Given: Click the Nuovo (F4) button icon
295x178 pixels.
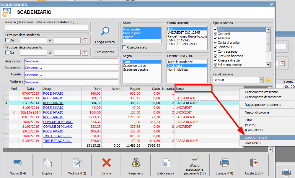Looking at the screenshot, I should [x=18, y=162].
